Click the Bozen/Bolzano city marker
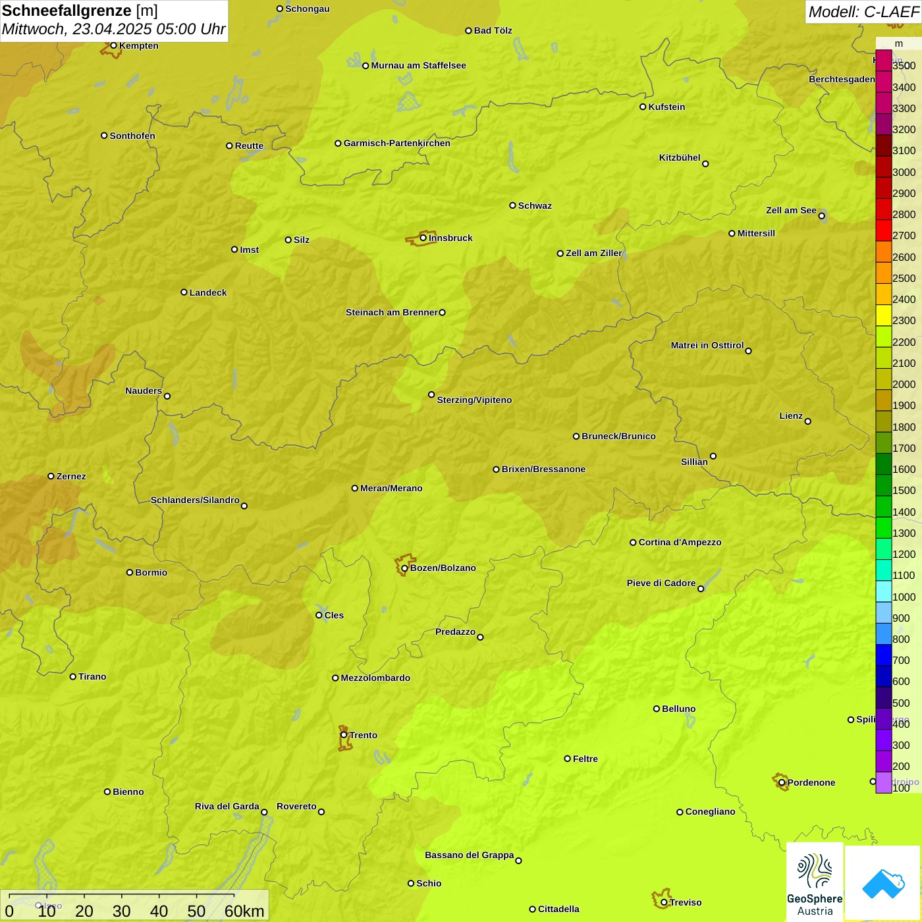This screenshot has height=922, width=922. coord(405,568)
